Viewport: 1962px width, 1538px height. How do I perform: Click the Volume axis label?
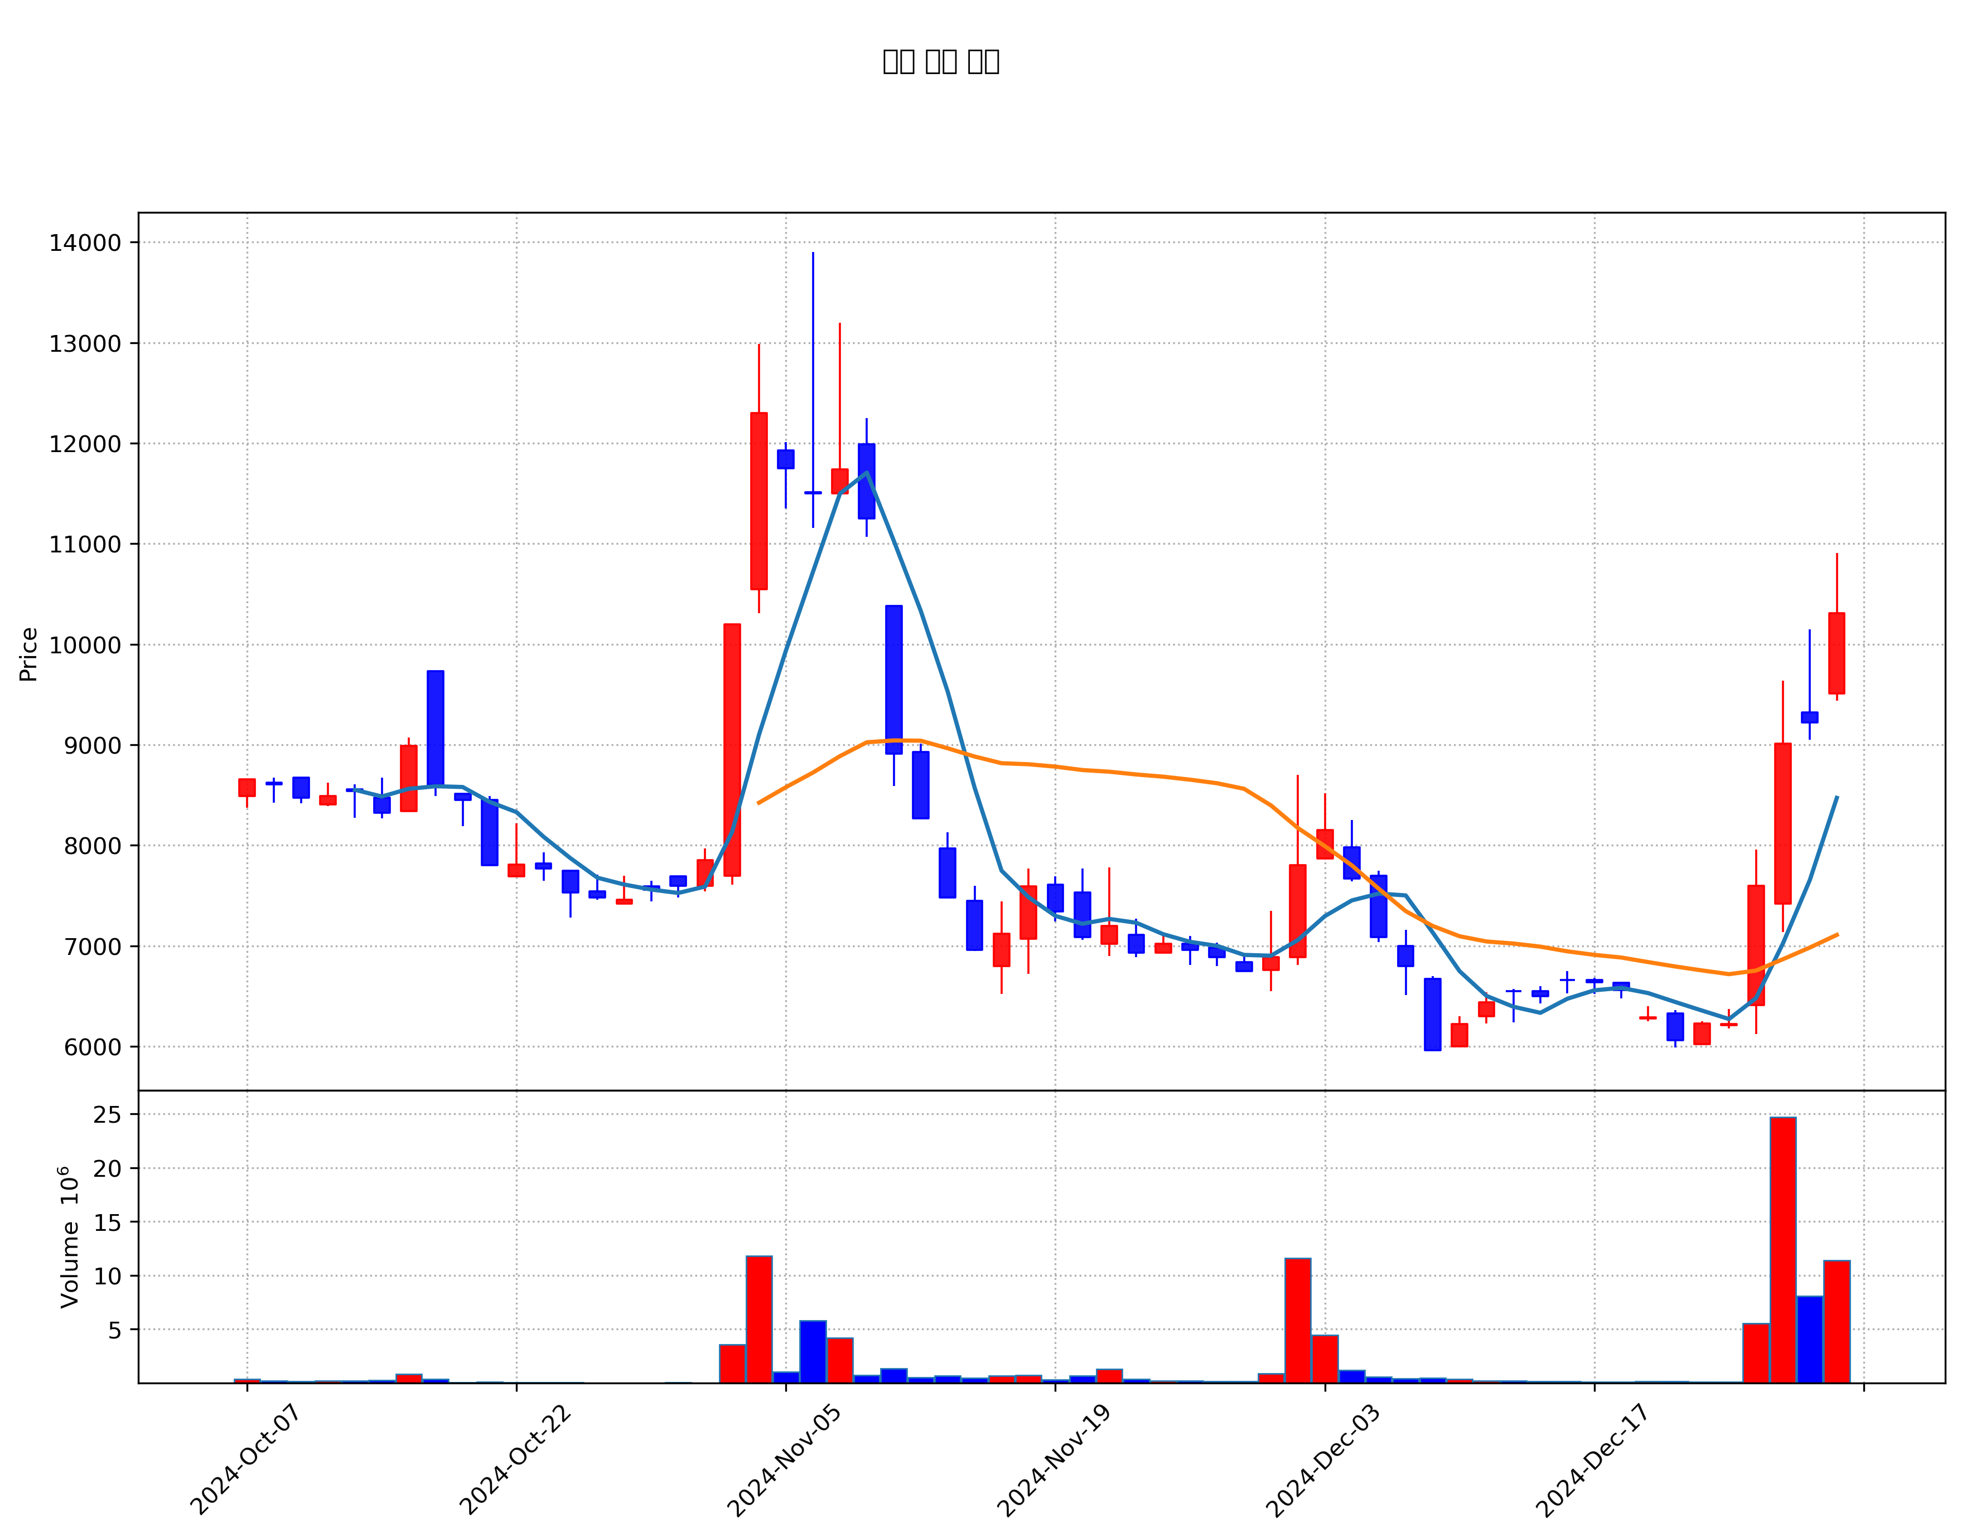[69, 1237]
